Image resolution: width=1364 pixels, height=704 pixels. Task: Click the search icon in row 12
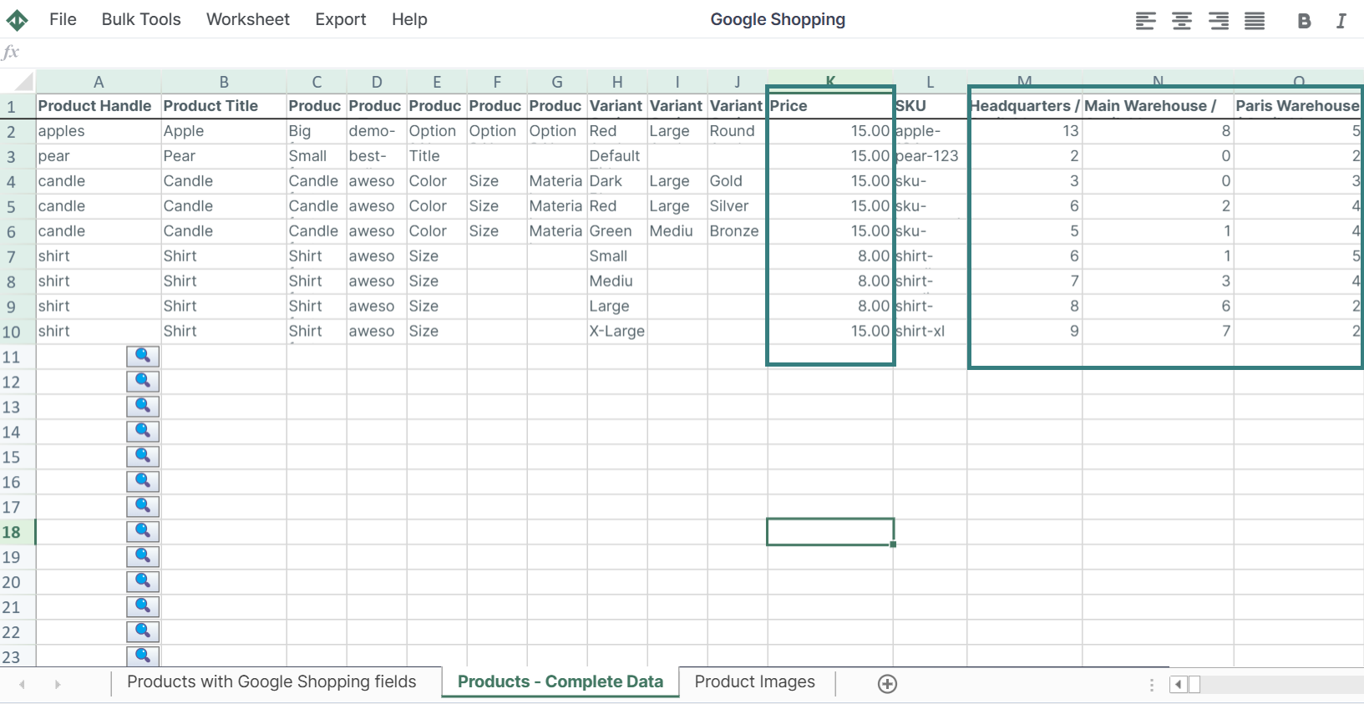click(x=143, y=382)
